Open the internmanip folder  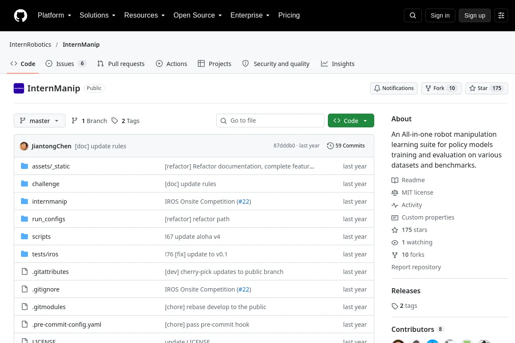point(49,202)
